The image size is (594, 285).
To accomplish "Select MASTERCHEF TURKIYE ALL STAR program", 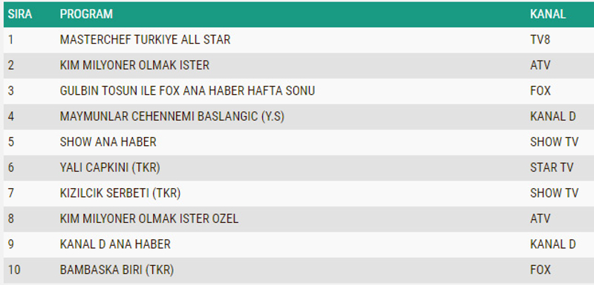I will pyautogui.click(x=145, y=40).
